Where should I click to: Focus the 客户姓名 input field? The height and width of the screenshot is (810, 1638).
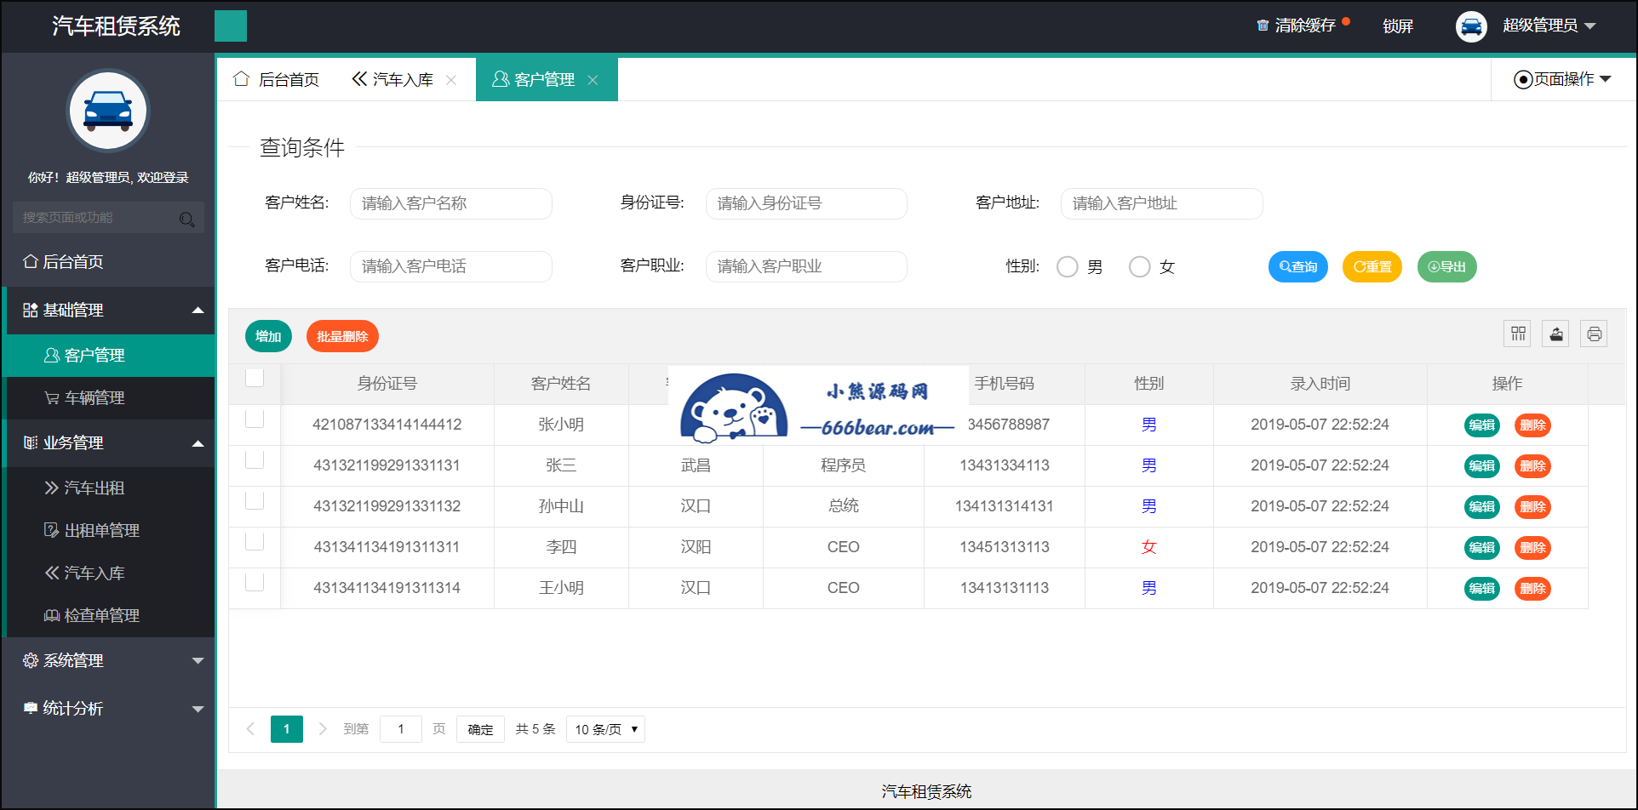click(451, 203)
